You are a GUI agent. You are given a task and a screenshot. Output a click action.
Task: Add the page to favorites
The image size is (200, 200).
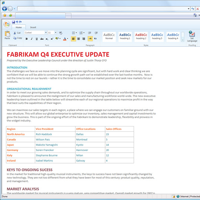click(11, 15)
